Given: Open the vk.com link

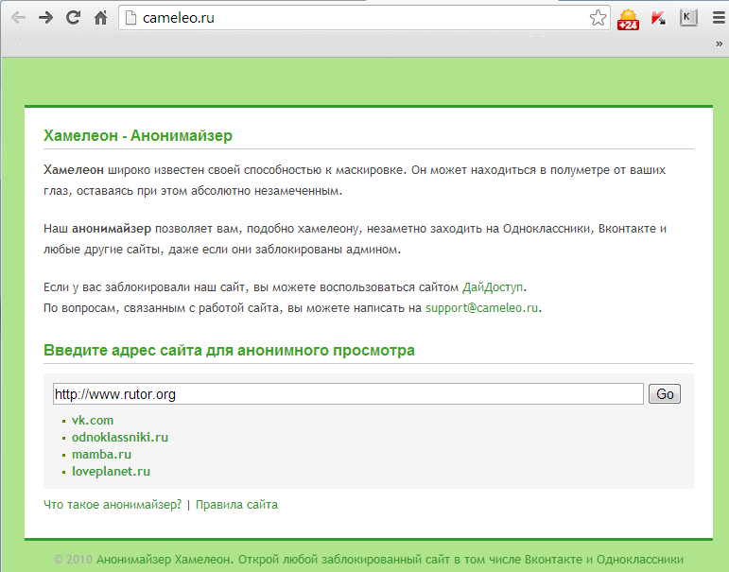Looking at the screenshot, I should coord(93,421).
